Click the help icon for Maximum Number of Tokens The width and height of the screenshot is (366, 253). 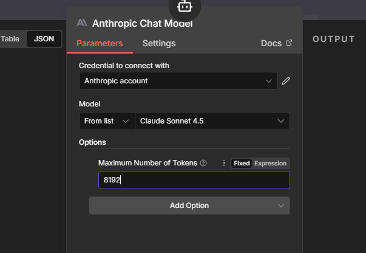point(203,163)
